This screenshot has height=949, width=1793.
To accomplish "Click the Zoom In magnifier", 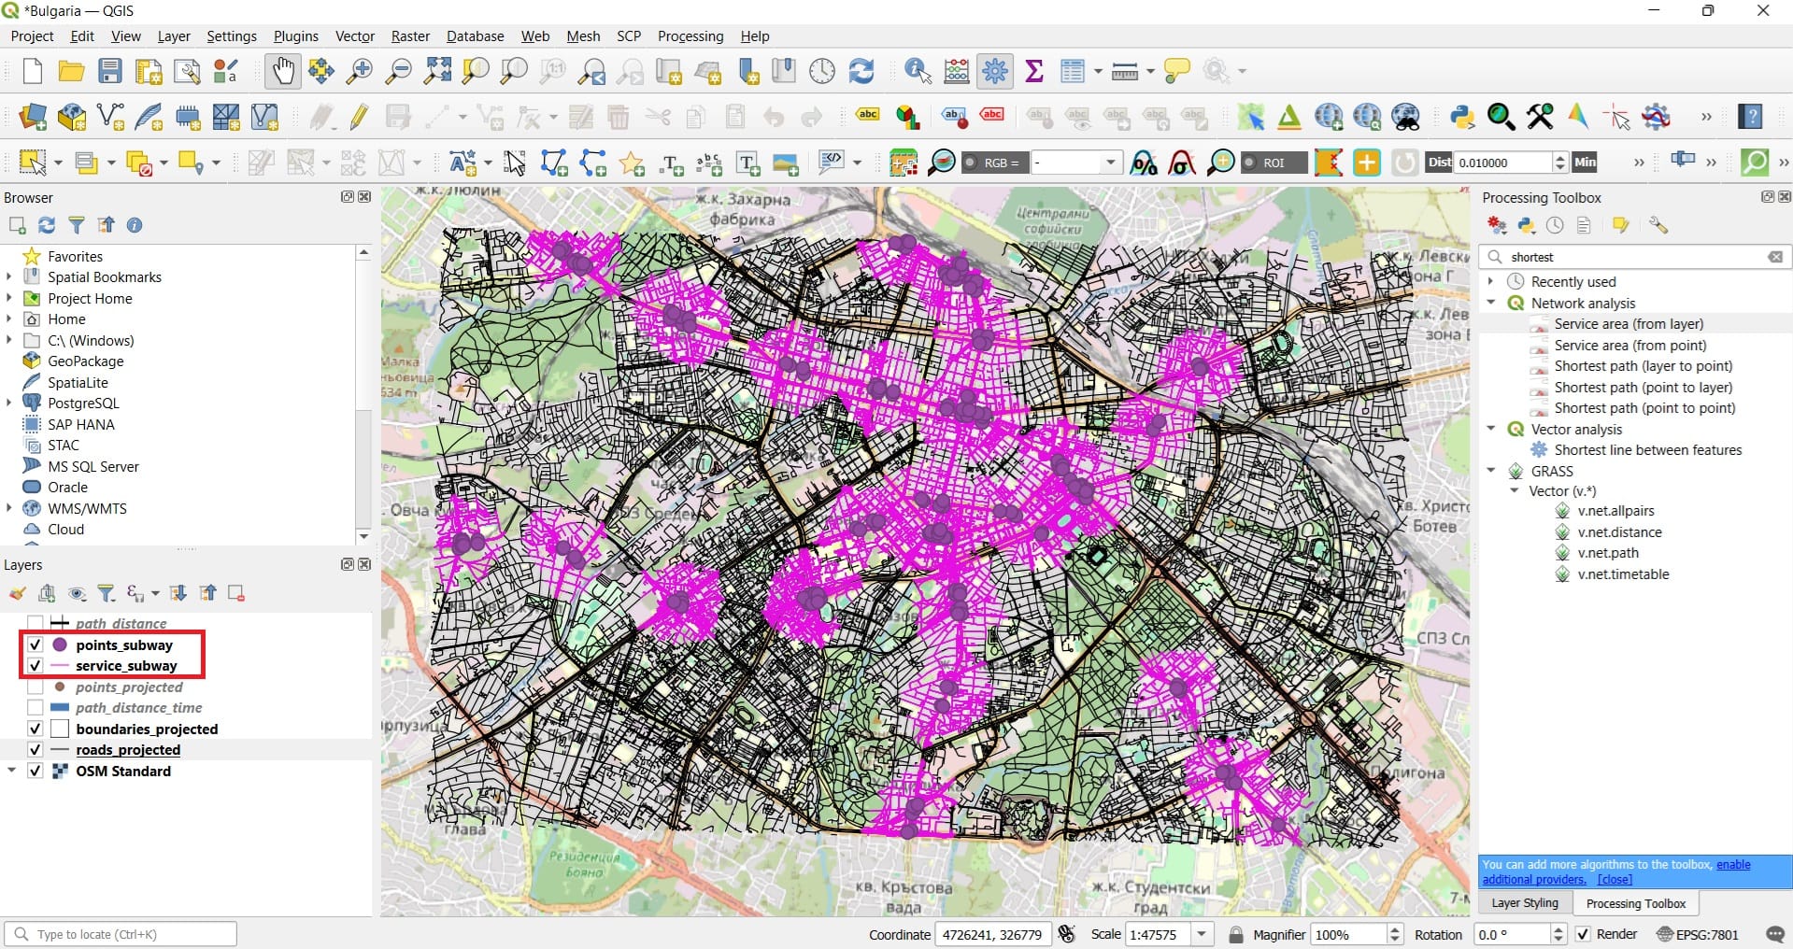I will pos(360,71).
